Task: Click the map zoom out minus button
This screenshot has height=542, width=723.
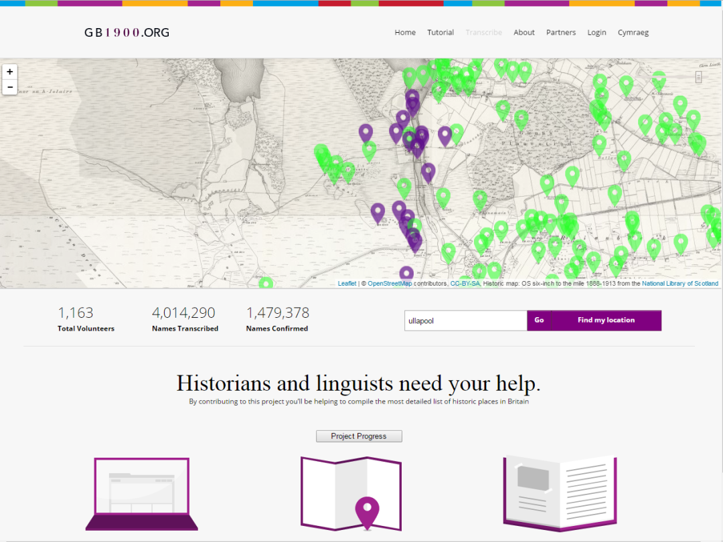Action: pos(9,87)
